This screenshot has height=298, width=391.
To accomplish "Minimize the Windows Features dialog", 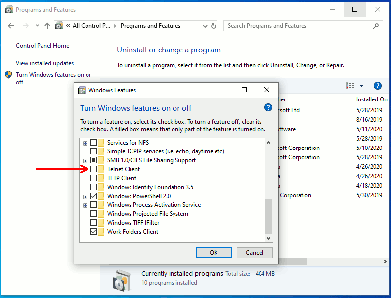I will (x=222, y=90).
